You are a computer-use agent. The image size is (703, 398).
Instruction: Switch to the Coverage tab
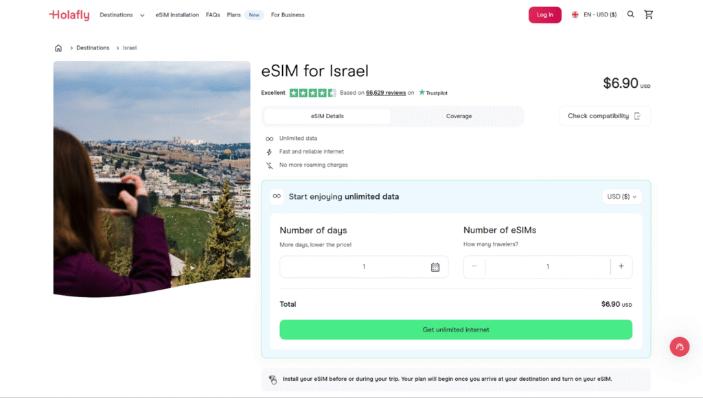pos(458,116)
